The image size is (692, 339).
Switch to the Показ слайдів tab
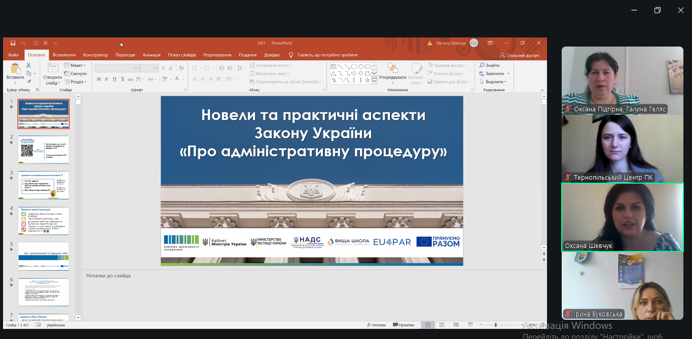tap(182, 55)
